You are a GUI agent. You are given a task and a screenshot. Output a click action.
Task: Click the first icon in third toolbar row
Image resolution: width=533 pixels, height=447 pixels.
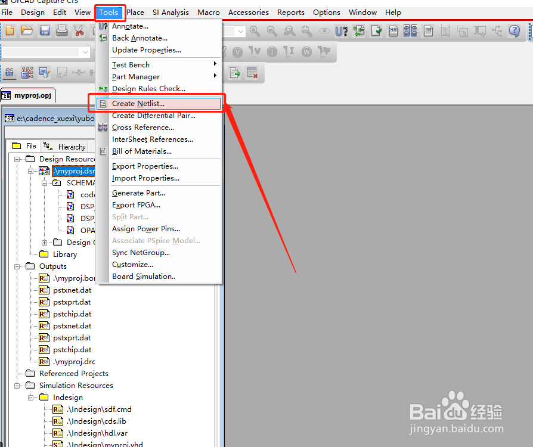(x=10, y=73)
